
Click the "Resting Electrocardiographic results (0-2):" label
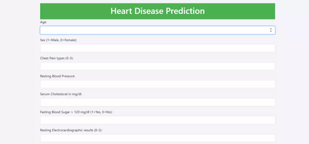(71, 130)
